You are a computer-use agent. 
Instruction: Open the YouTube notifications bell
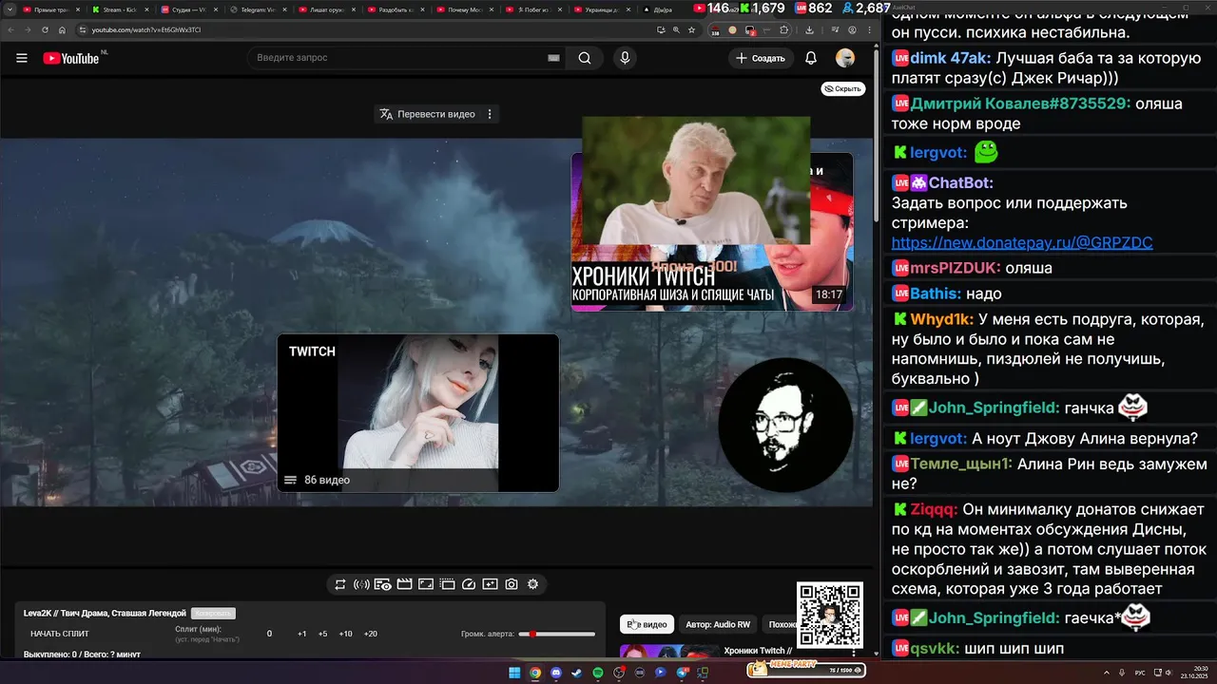tap(811, 58)
